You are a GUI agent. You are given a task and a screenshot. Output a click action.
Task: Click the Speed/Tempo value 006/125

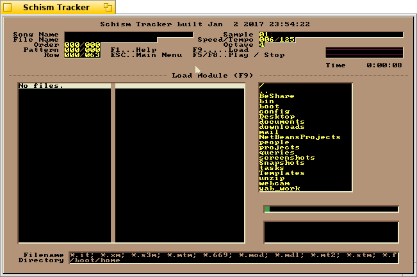(277, 40)
